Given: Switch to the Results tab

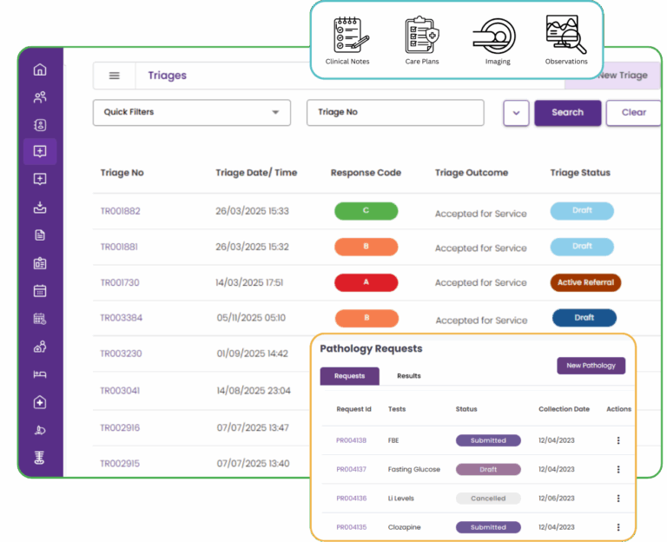Looking at the screenshot, I should [409, 376].
